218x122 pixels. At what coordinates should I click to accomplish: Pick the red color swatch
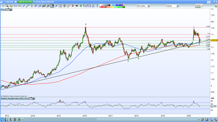[x=102, y=7]
